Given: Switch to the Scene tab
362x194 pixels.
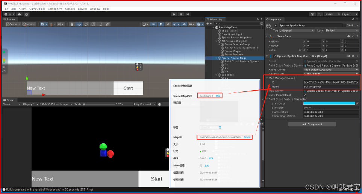Looking at the screenshot, I should [9, 20].
